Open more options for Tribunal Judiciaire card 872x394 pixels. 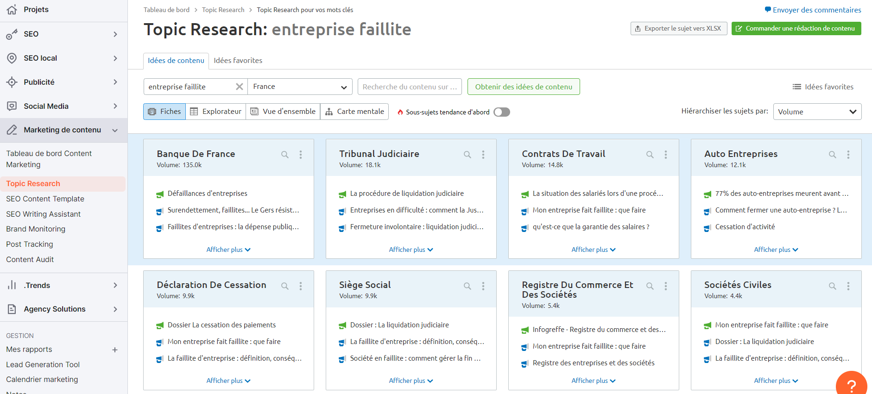point(483,155)
